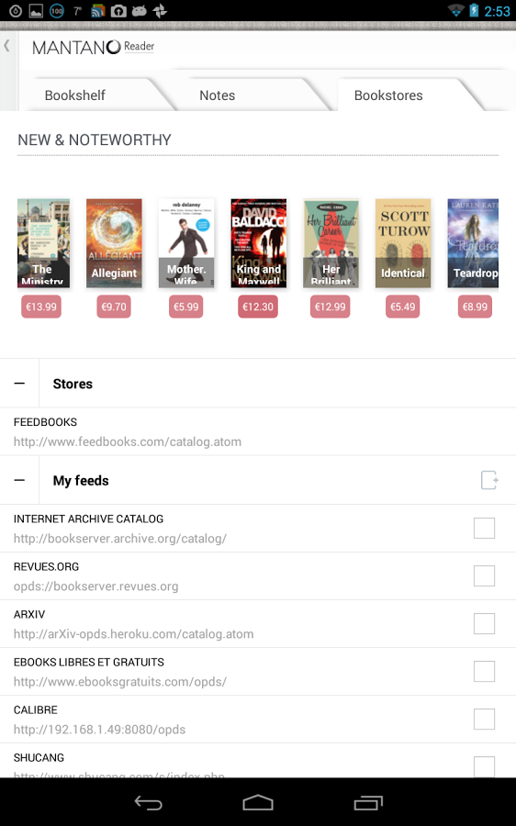The image size is (516, 826).
Task: Open the arXiv feed entry
Action: pyautogui.click(x=258, y=624)
